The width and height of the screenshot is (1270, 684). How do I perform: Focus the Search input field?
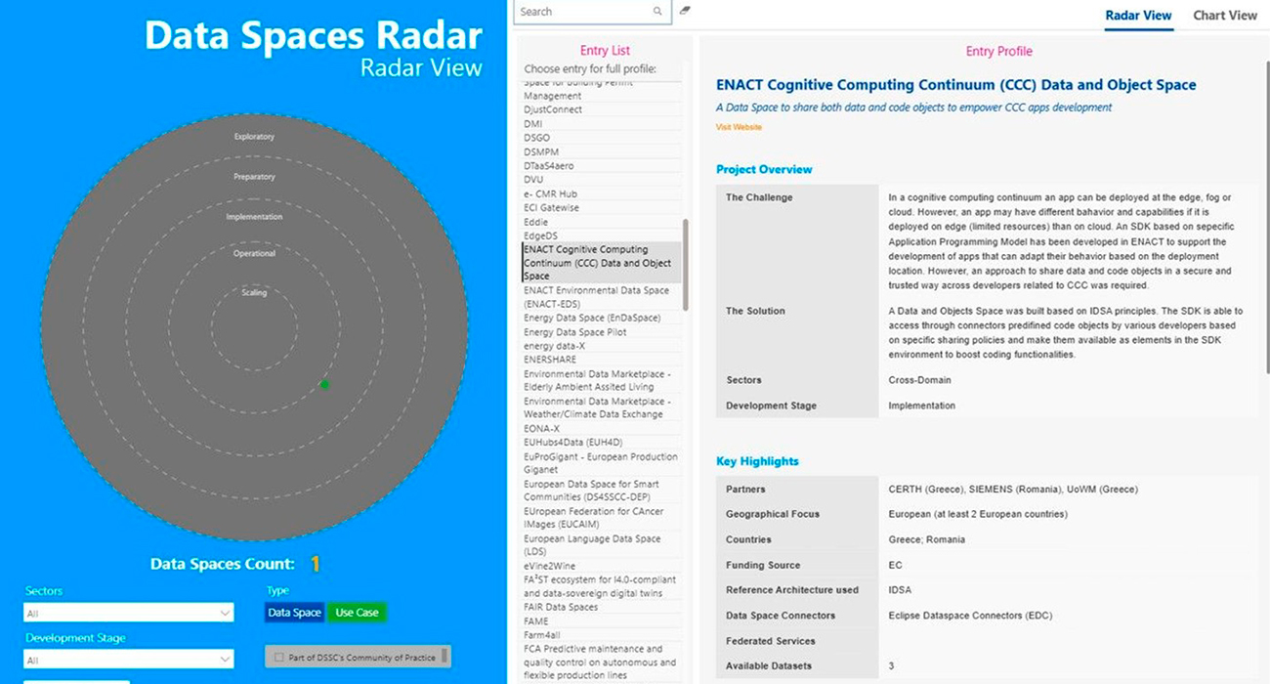click(x=583, y=12)
